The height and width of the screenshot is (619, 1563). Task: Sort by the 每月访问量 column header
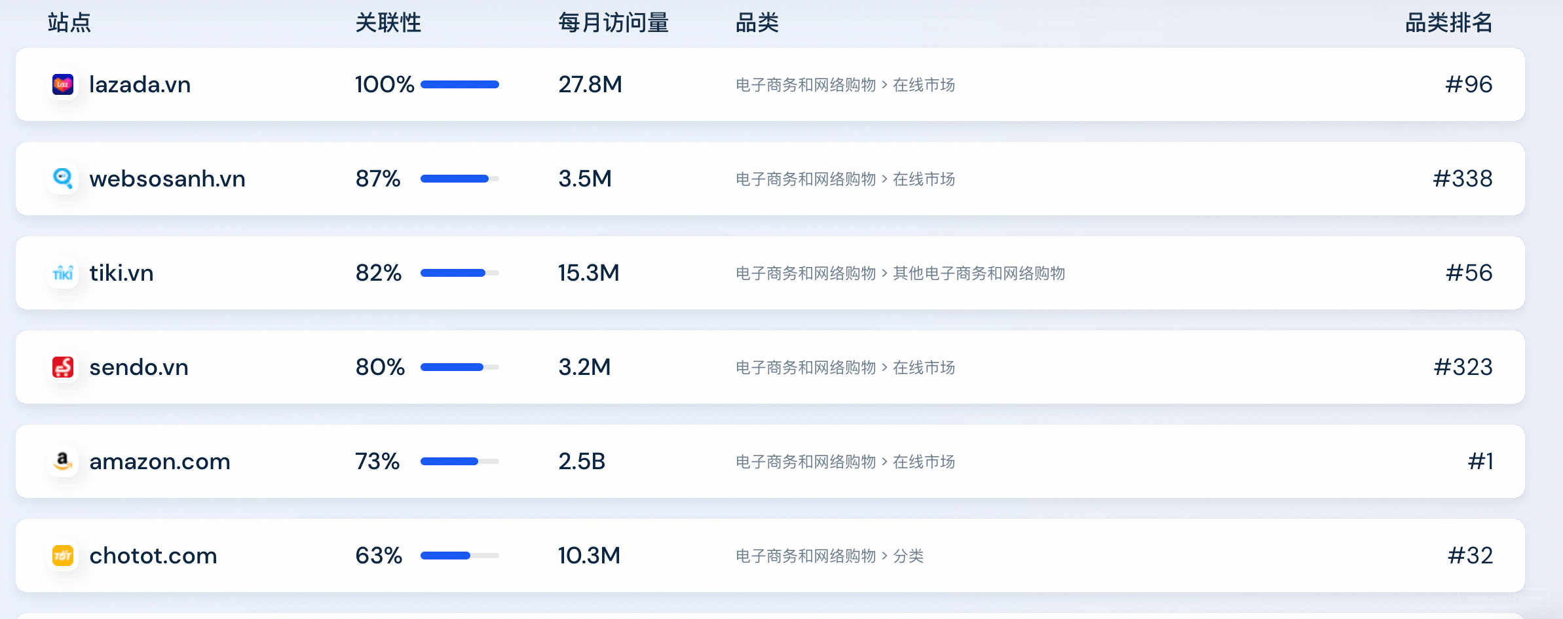(x=613, y=23)
